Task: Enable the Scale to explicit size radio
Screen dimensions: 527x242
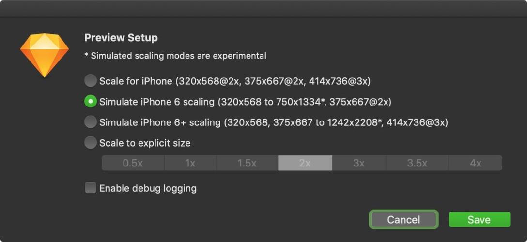Action: tap(91, 143)
